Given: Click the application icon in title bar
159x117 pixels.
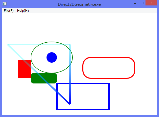Looking at the screenshot, I should [4, 4].
